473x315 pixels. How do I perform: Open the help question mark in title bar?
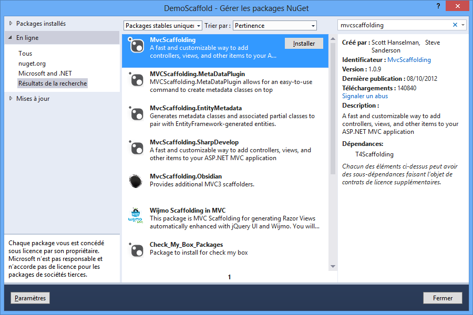tap(438, 6)
